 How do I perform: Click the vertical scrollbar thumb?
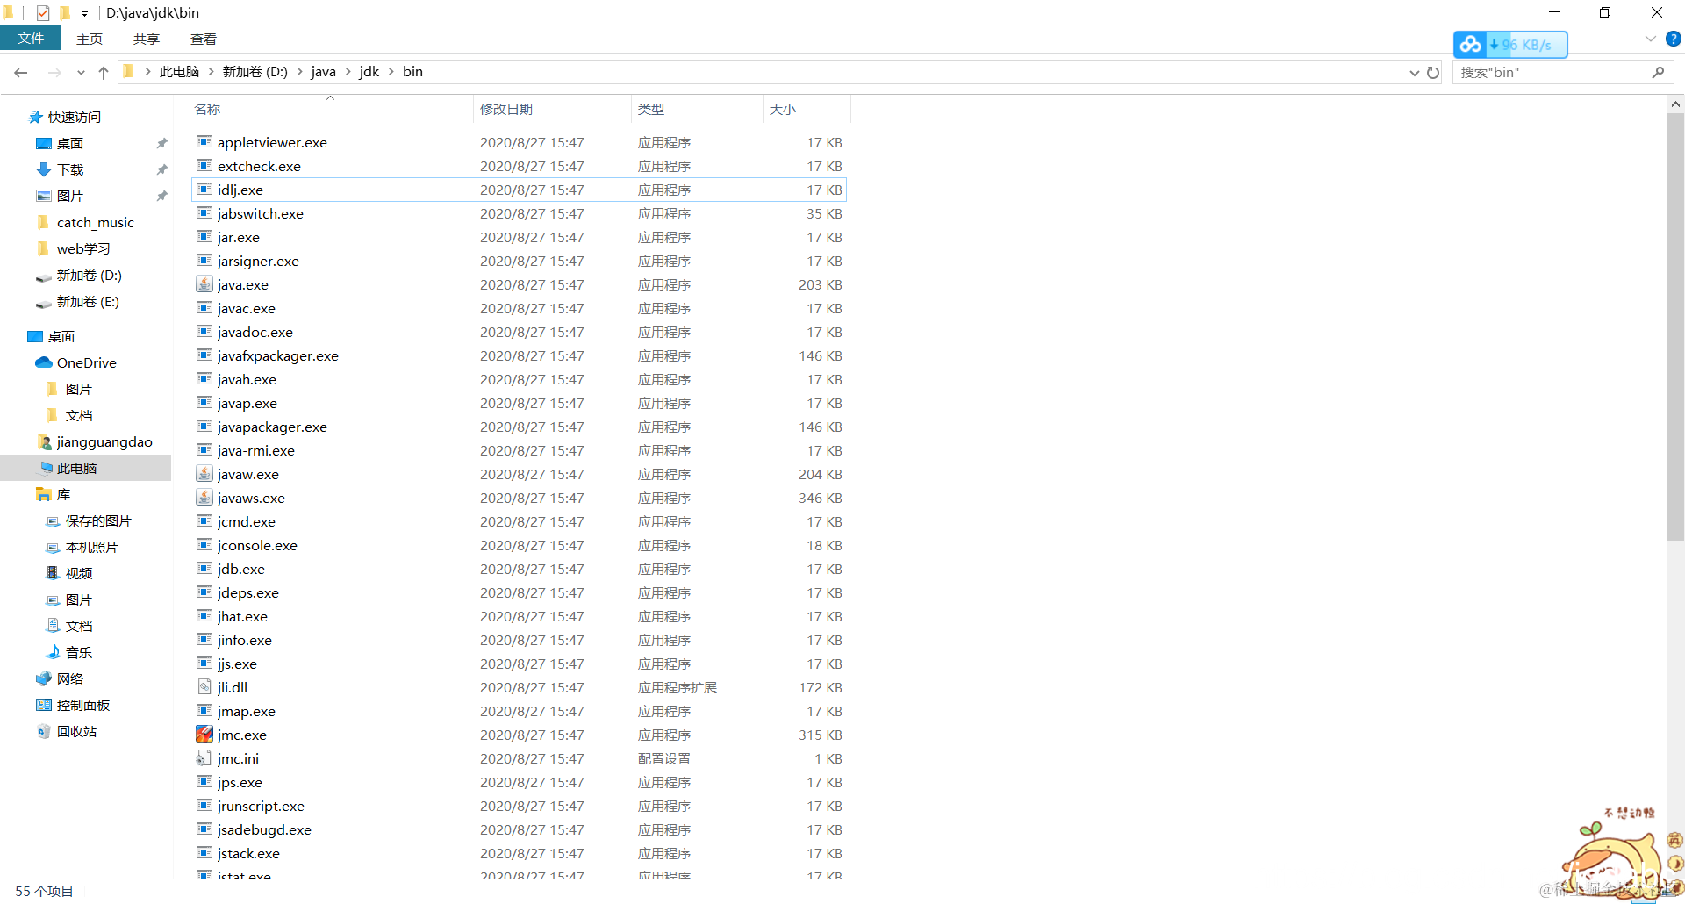click(x=1675, y=326)
